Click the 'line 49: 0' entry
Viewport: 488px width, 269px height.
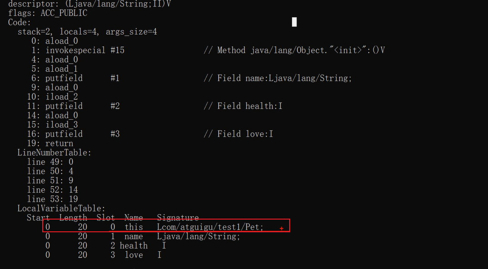tap(50, 162)
